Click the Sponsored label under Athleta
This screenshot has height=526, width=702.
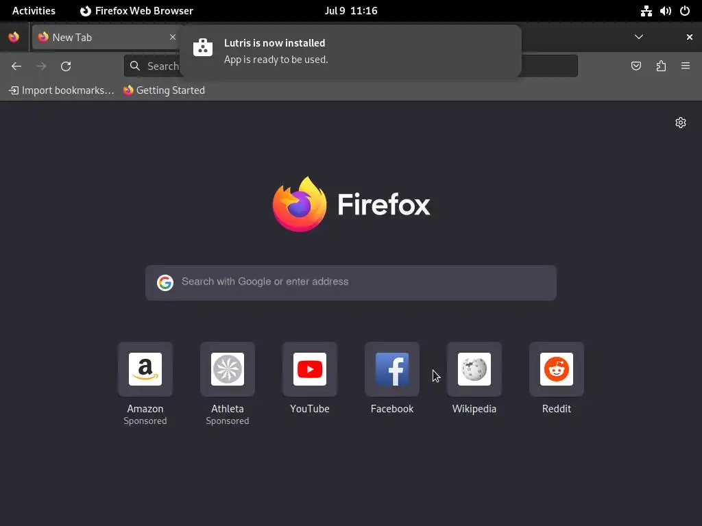click(228, 421)
